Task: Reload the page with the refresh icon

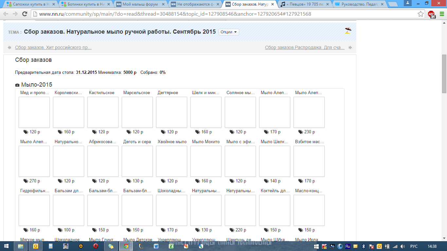Action: 25,14
